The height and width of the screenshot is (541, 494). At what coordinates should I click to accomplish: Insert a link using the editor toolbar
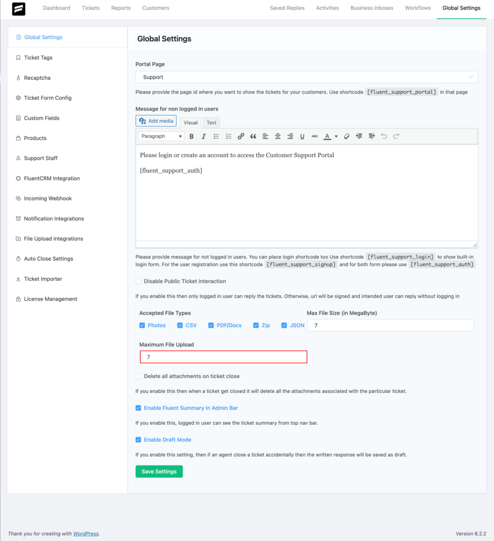tap(241, 136)
